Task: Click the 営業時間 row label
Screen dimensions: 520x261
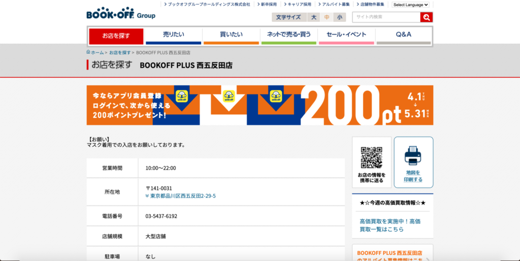Action: pyautogui.click(x=112, y=168)
